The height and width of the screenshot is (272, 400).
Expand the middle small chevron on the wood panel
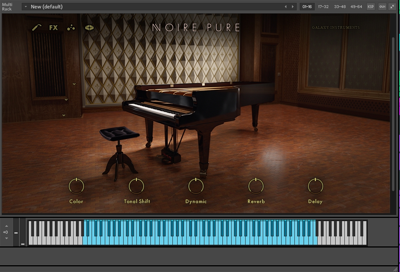coord(66,100)
